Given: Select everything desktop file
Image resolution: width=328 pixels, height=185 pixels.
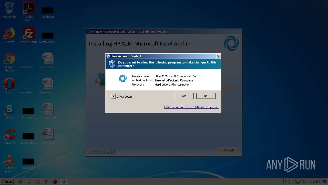Looking at the screenshot, I should (28, 88).
